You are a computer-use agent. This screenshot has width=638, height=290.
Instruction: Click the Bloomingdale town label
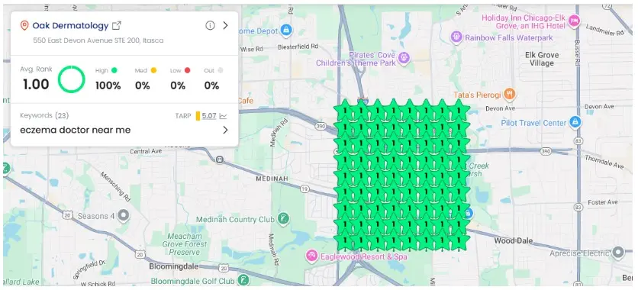click(174, 267)
